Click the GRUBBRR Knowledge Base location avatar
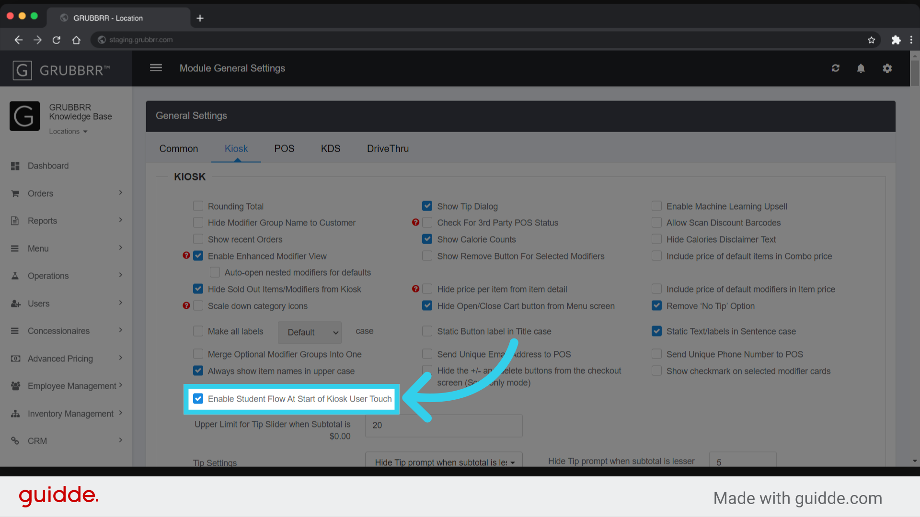 point(24,116)
